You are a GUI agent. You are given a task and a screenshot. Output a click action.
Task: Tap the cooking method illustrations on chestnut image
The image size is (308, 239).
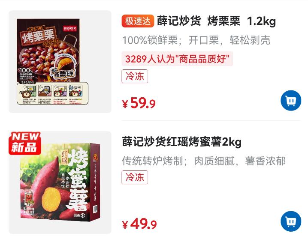[53, 93]
